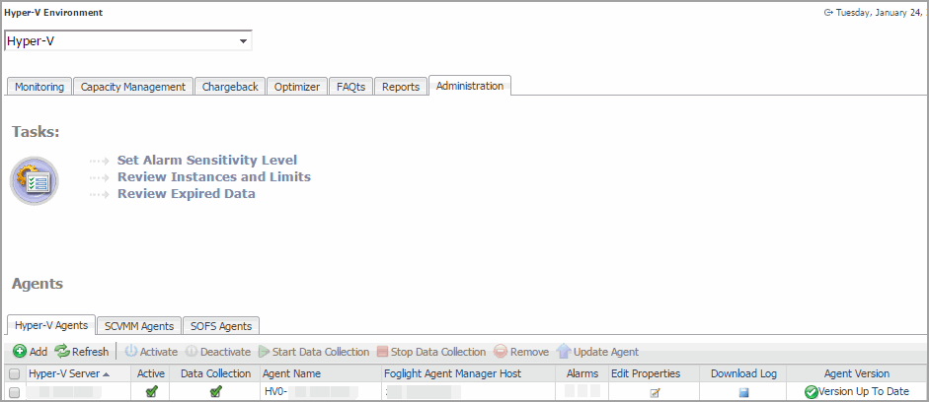Click the Version Up To Date text
This screenshot has height=402, width=929.
863,391
